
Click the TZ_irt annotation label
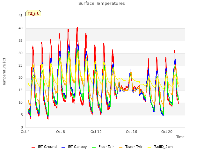33,13
